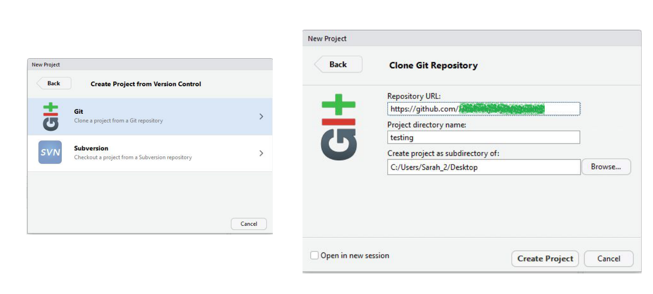653x294 pixels.
Task: Go Back from Create Project from Version Control
Action: pos(54,83)
